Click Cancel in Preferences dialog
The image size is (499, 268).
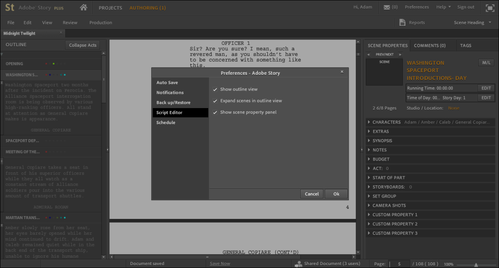pos(311,194)
